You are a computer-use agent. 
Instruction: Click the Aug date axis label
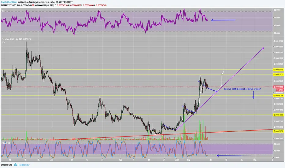click(120, 160)
